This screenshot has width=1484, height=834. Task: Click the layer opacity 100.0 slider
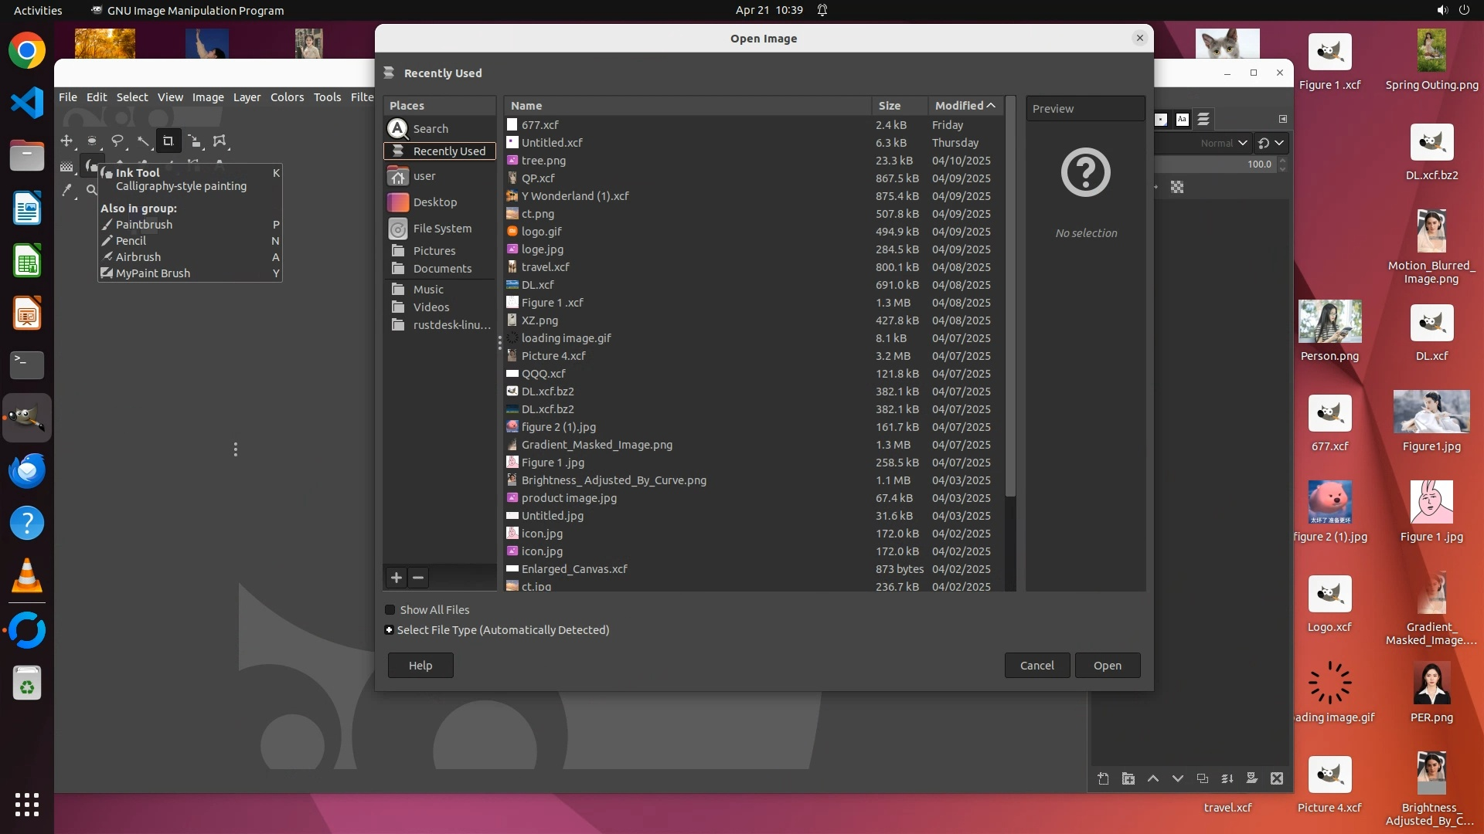[x=1217, y=164]
